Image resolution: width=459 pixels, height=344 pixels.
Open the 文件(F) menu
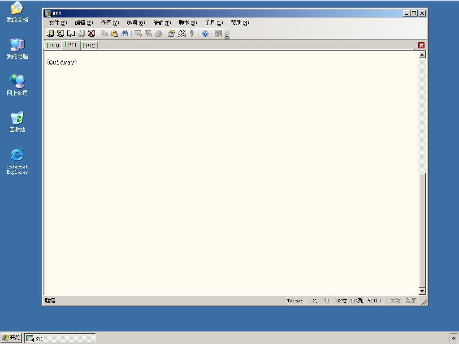point(58,23)
